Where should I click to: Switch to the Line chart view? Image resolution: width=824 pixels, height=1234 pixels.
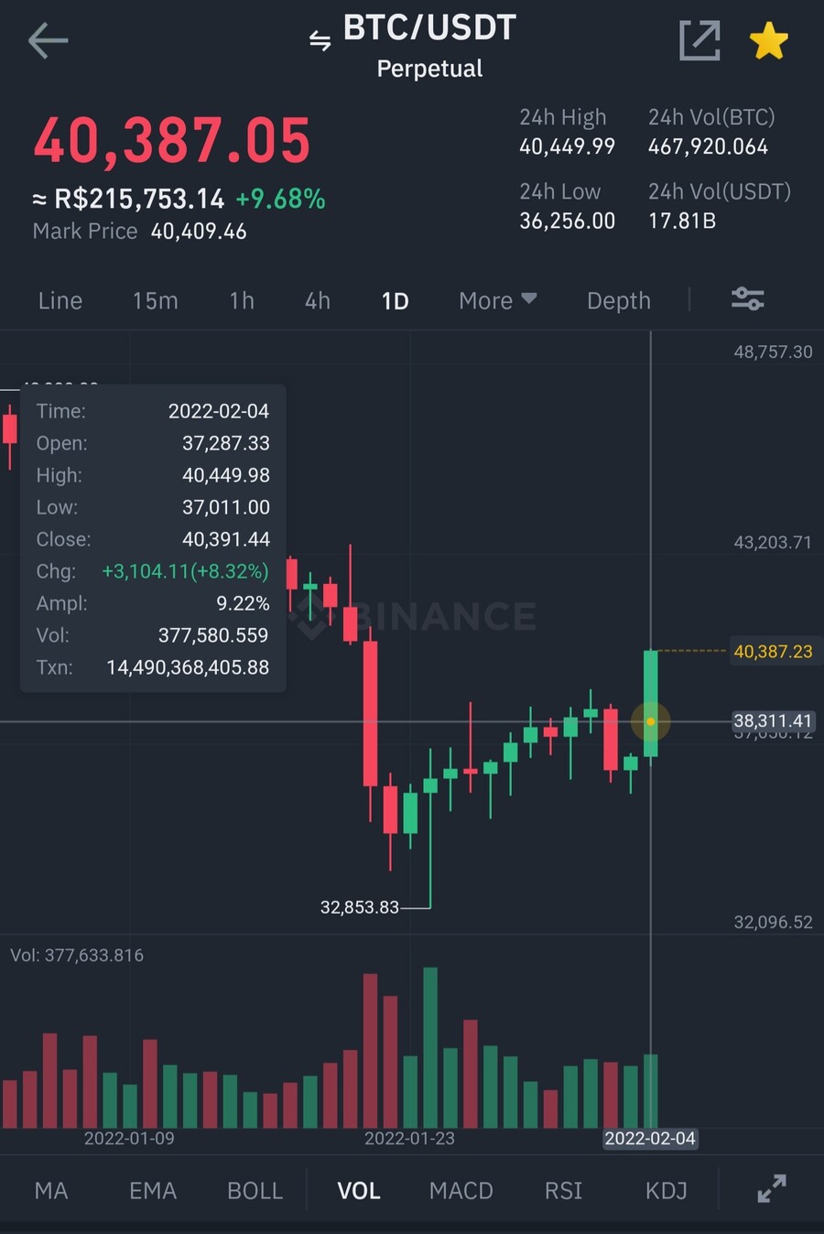point(60,300)
